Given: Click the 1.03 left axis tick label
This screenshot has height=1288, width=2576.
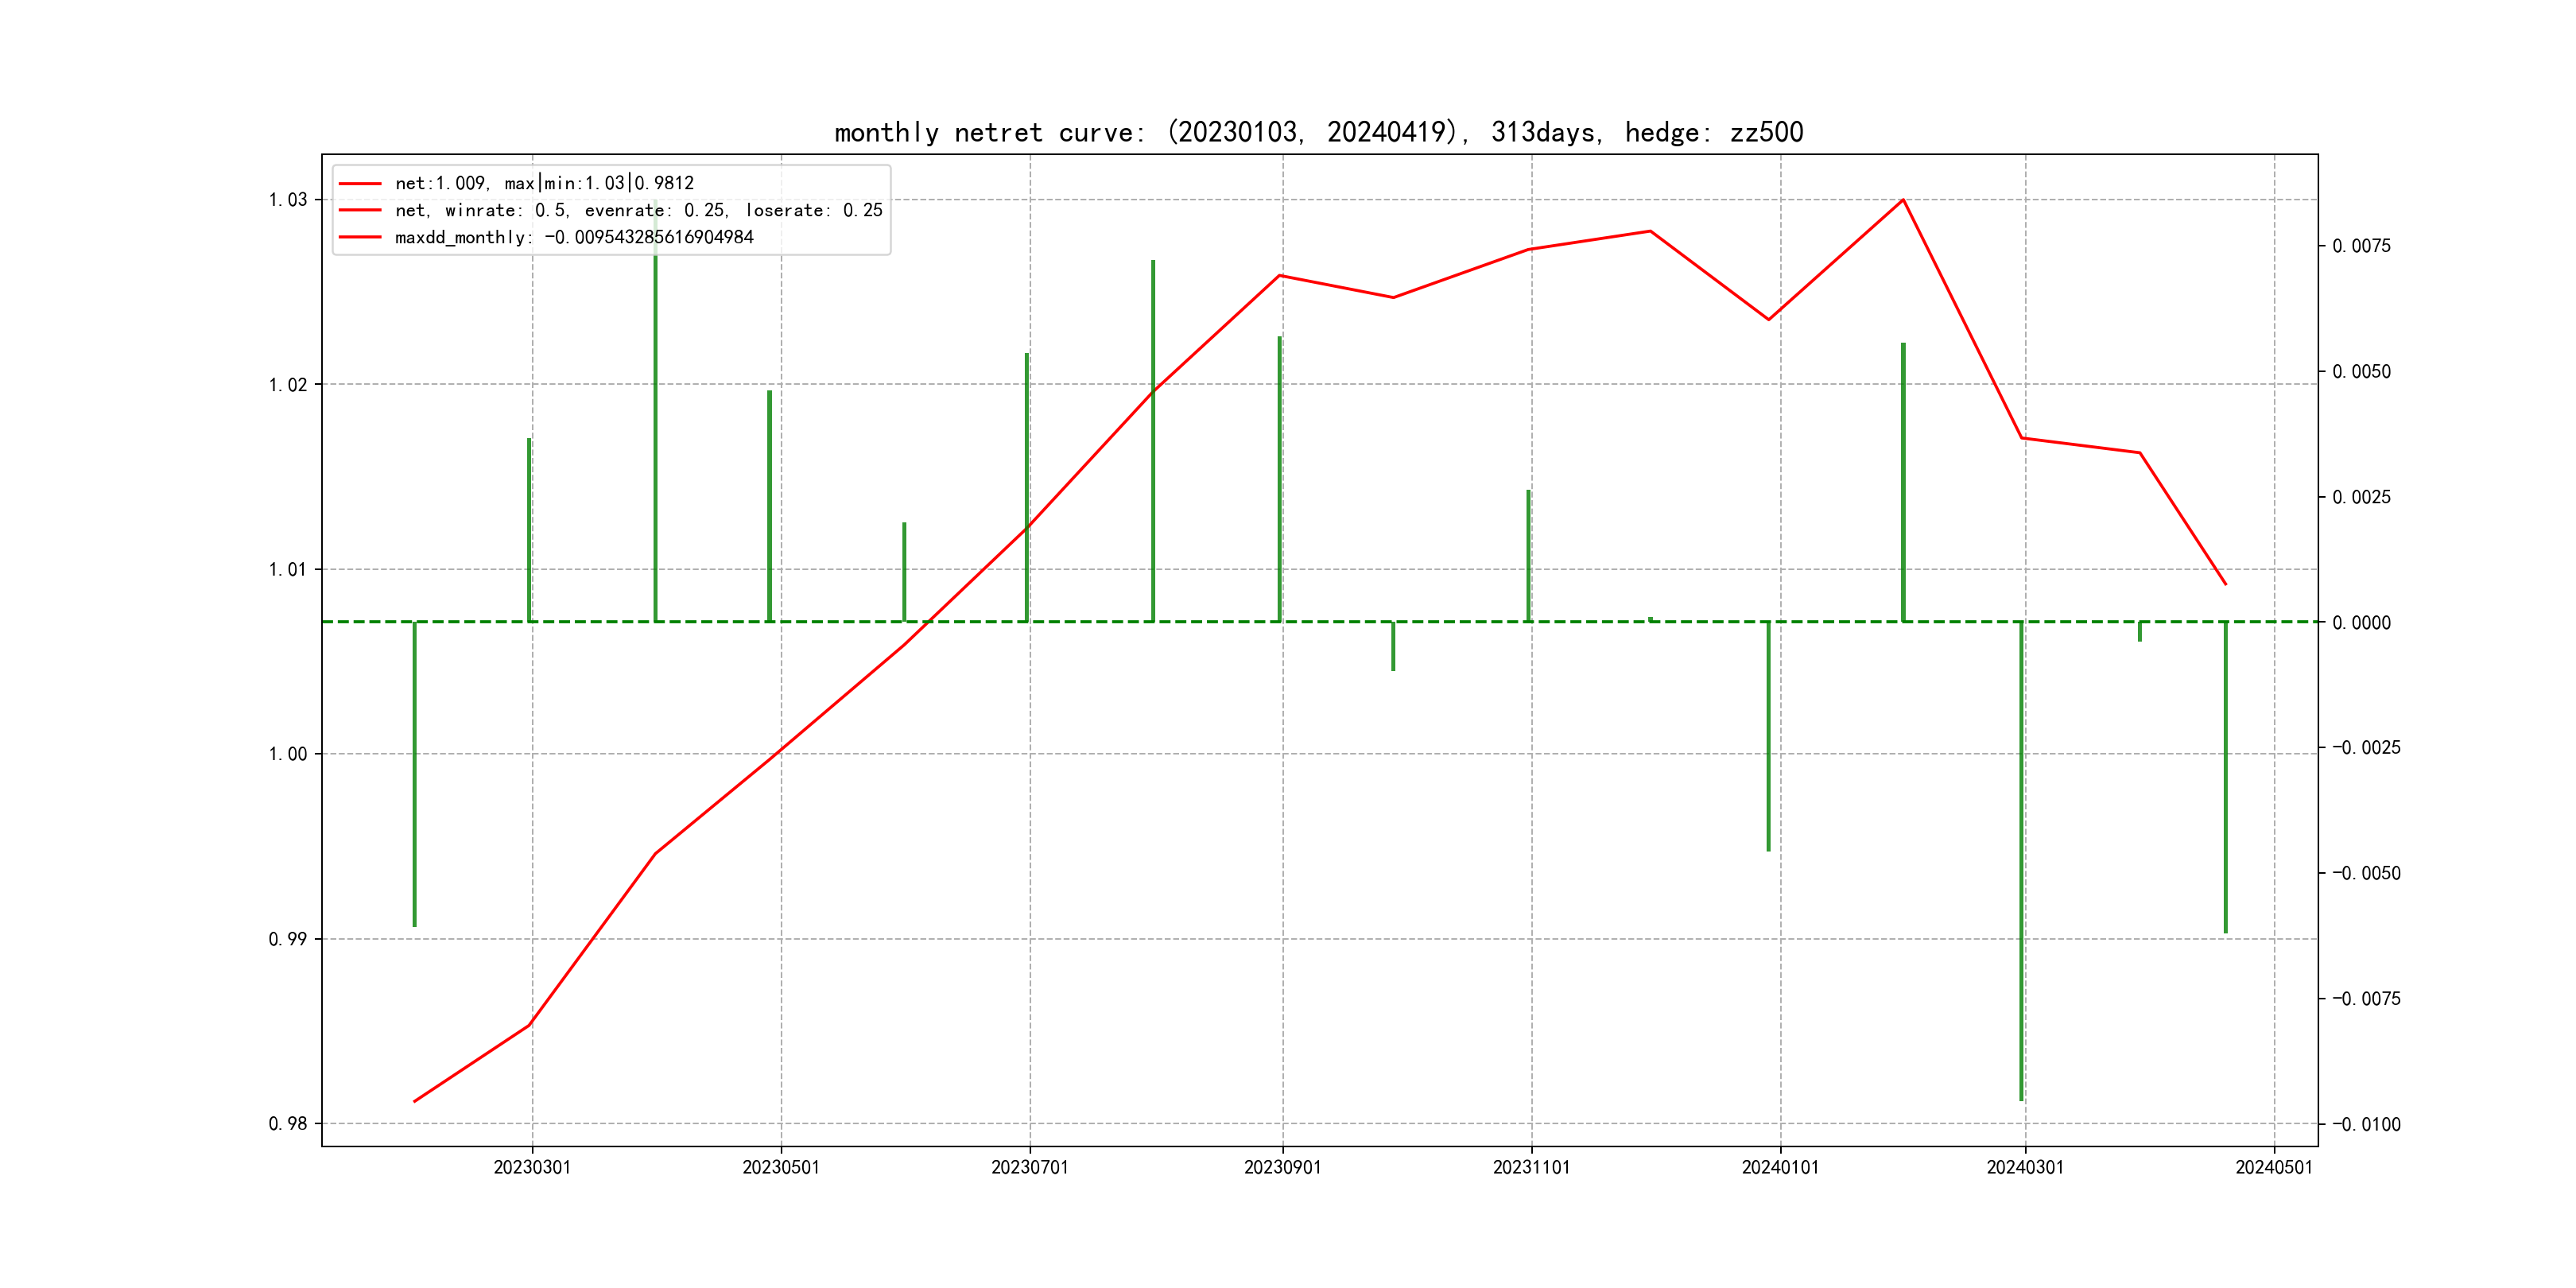Looking at the screenshot, I should [288, 200].
